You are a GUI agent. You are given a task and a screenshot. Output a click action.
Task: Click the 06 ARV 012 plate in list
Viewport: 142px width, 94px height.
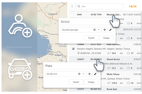(x=96, y=59)
